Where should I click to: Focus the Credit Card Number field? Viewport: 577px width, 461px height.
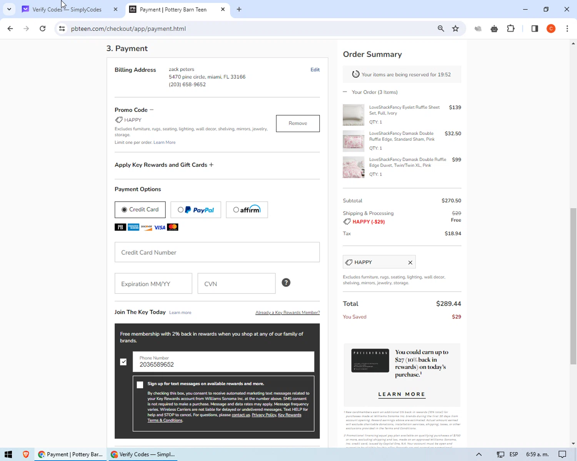(217, 252)
